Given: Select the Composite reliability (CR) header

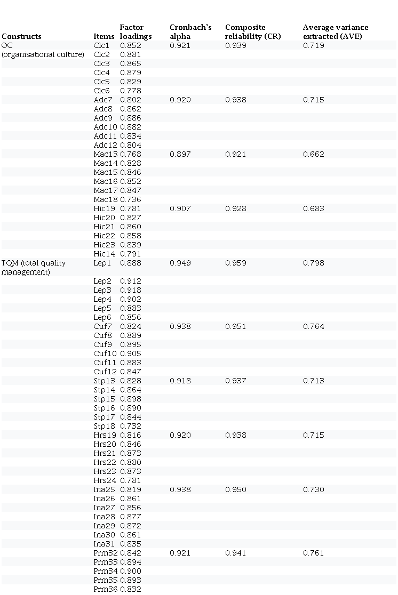Looking at the screenshot, I should (253, 32).
